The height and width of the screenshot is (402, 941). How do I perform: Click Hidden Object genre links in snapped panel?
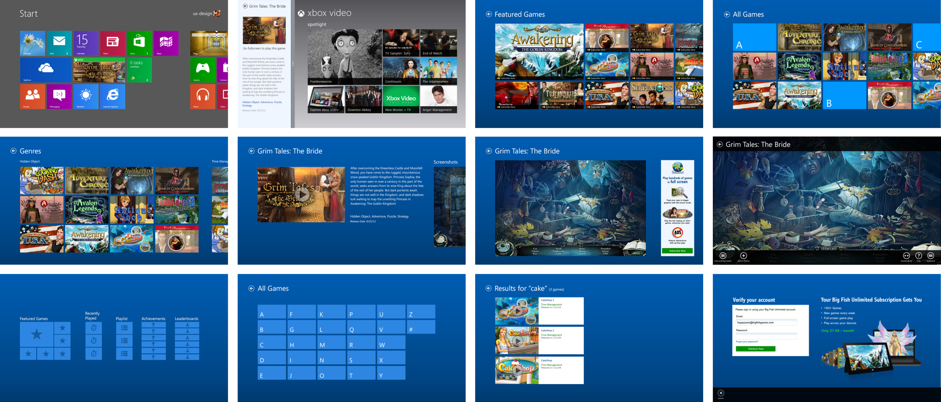tap(262, 104)
